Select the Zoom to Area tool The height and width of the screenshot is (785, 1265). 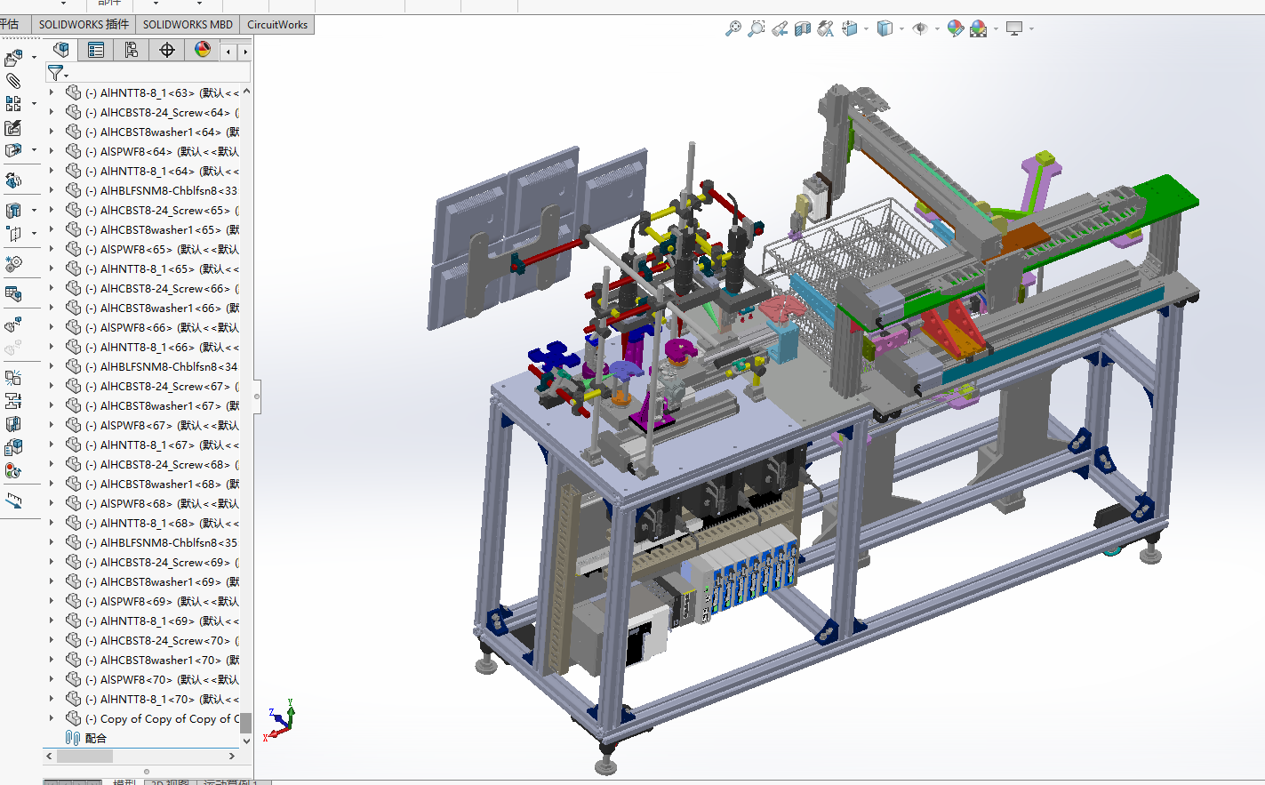pyautogui.click(x=757, y=28)
